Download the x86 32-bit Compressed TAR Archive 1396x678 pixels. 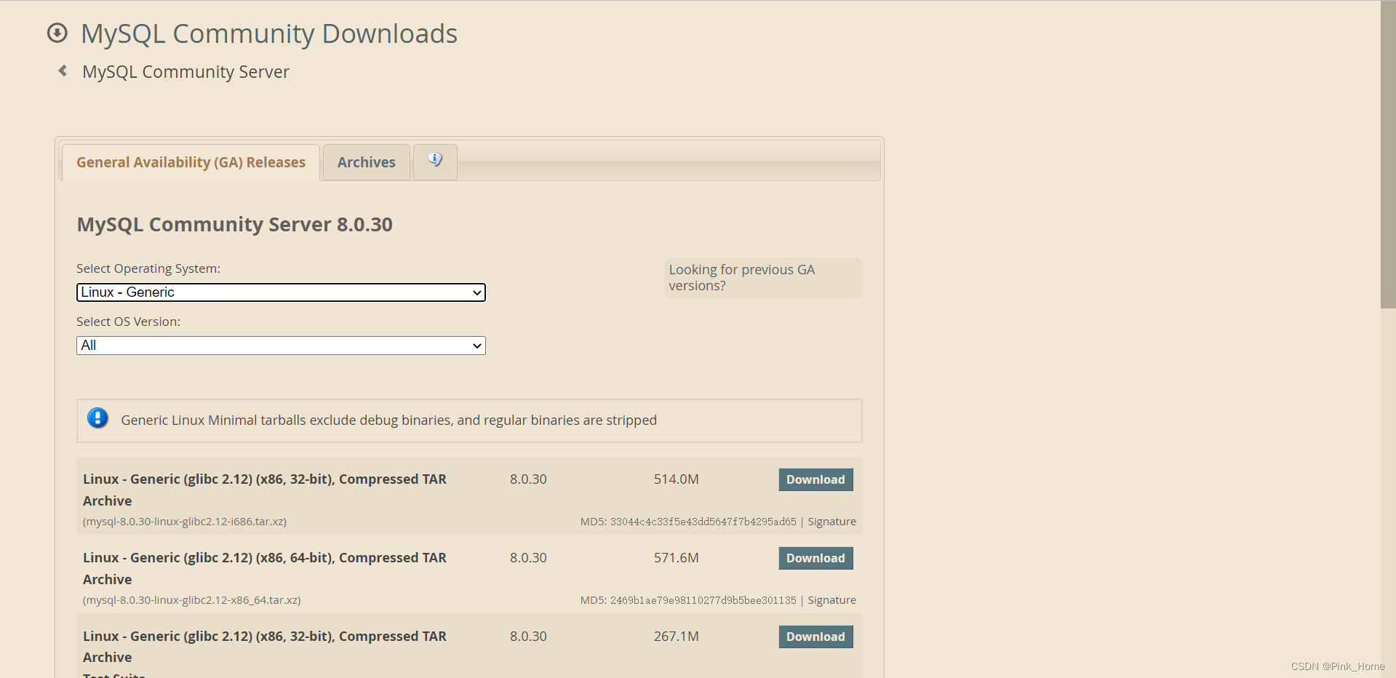pos(815,479)
